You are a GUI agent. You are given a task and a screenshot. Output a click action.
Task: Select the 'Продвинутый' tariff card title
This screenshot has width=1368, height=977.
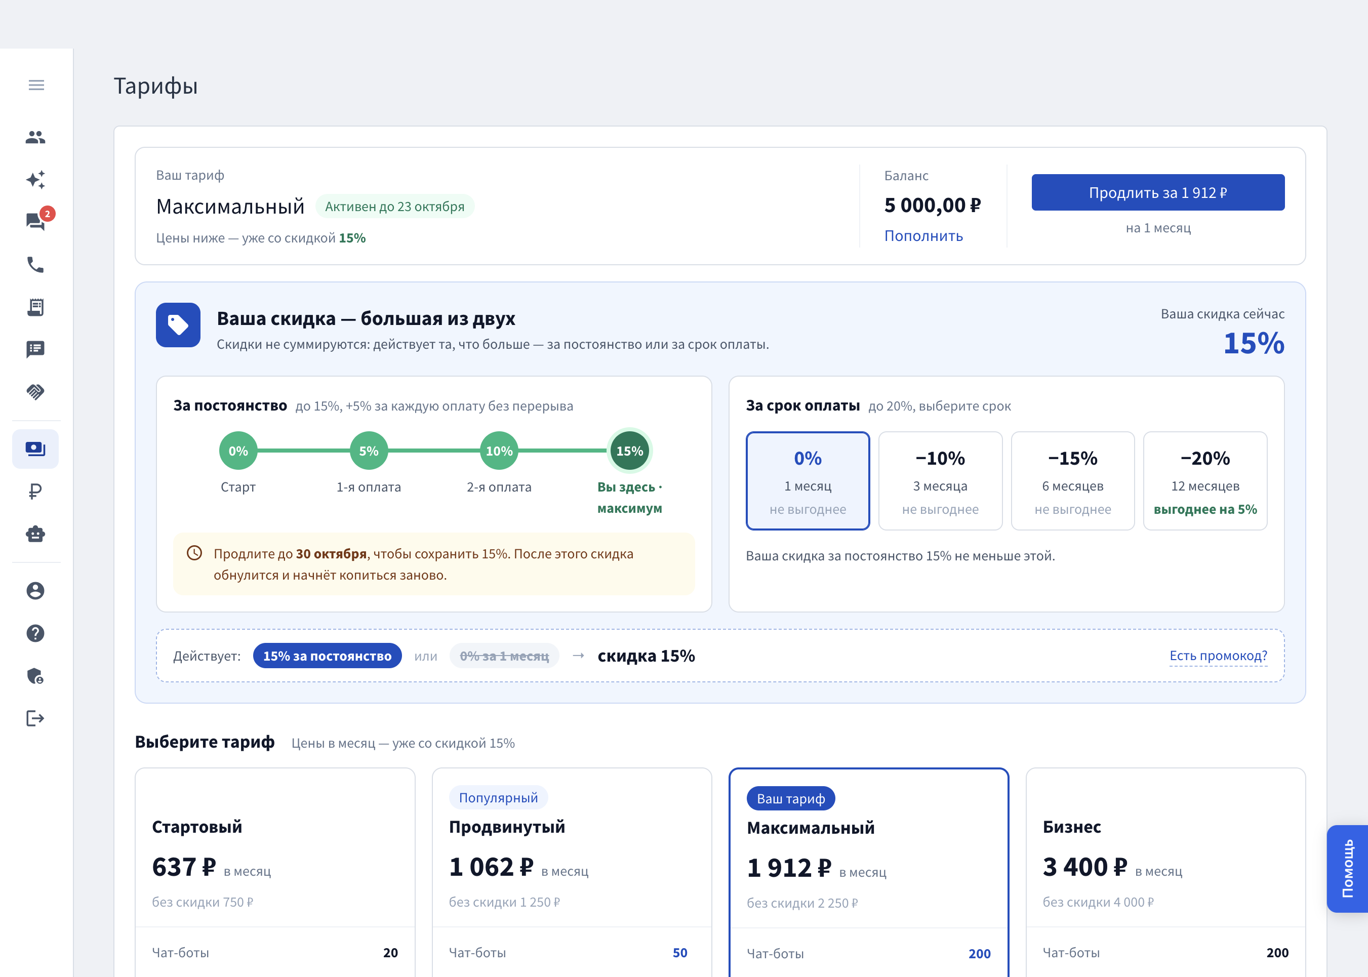[507, 827]
